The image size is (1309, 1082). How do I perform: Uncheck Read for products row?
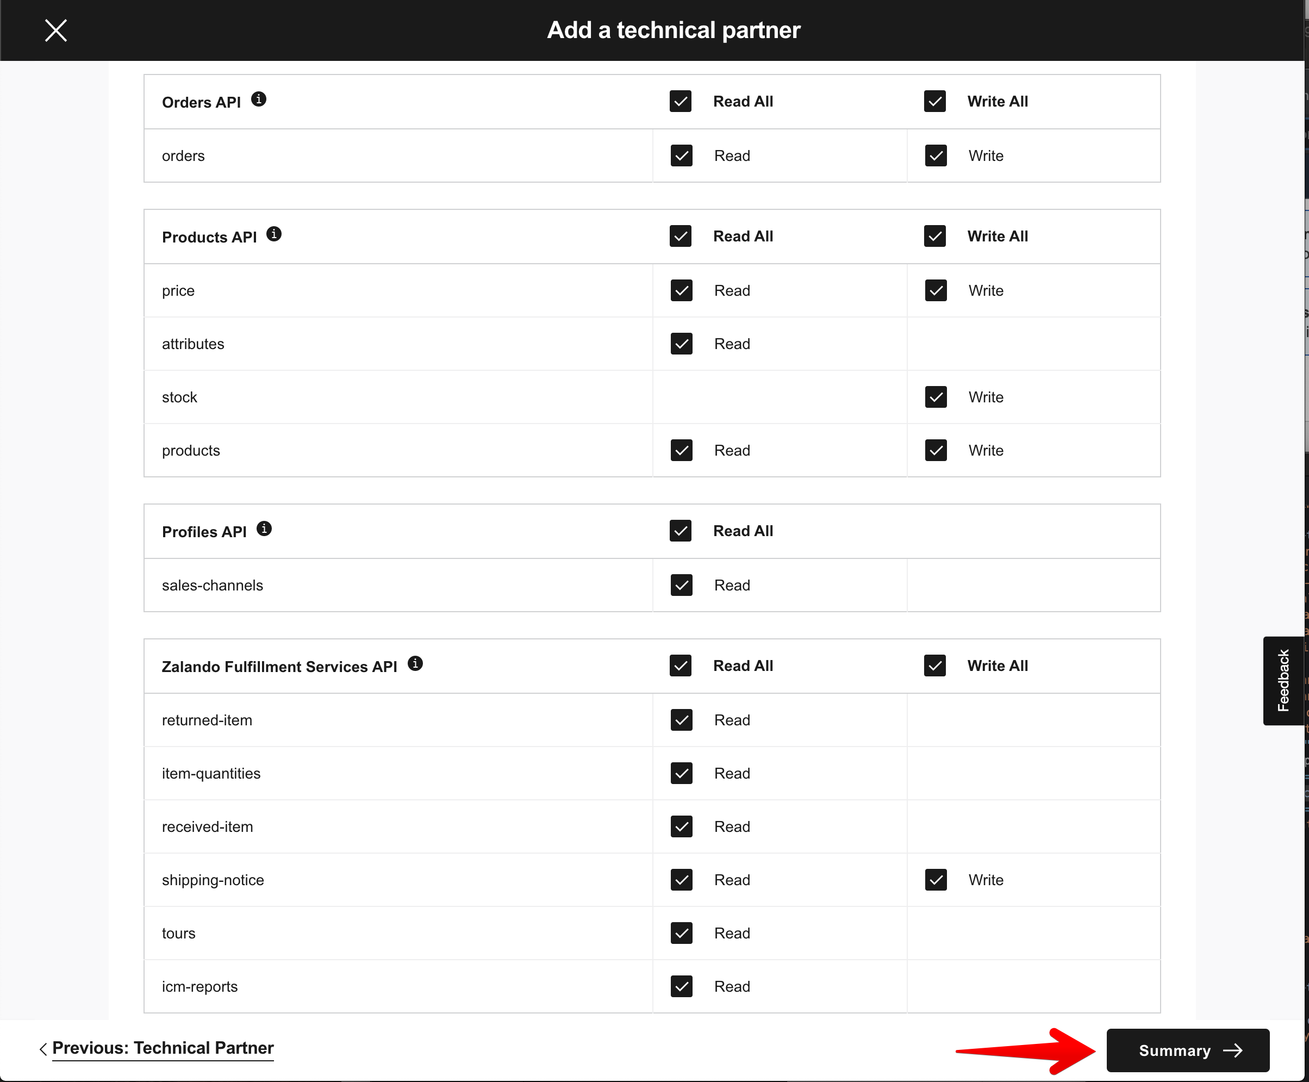682,450
